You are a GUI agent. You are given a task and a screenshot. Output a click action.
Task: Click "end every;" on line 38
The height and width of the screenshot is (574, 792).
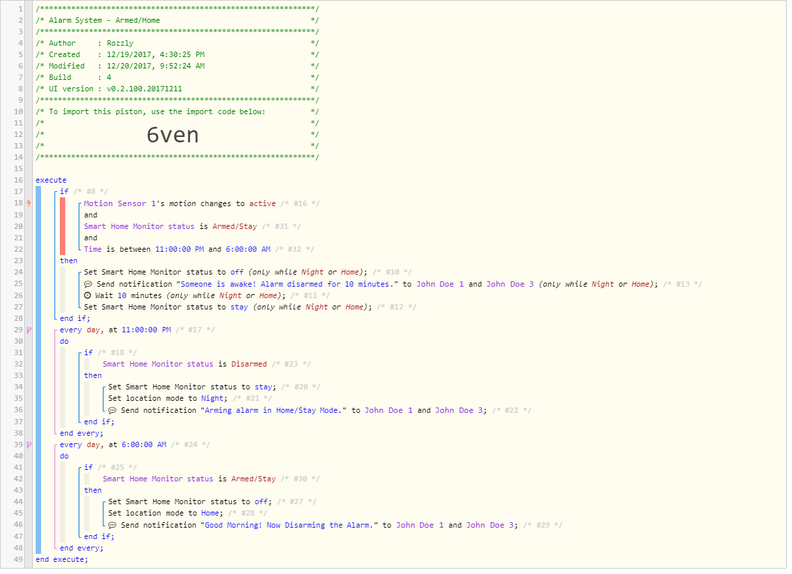pyautogui.click(x=81, y=433)
